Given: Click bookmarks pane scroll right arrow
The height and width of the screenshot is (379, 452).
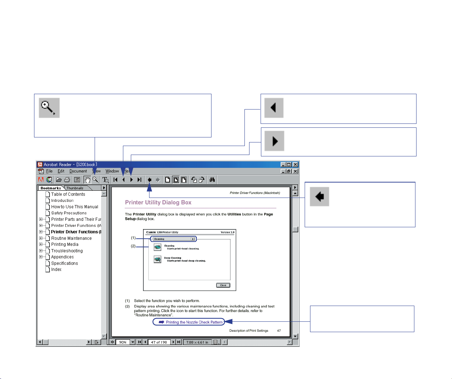Looking at the screenshot, I should pos(89,342).
